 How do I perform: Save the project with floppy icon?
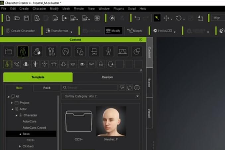(x=27, y=18)
